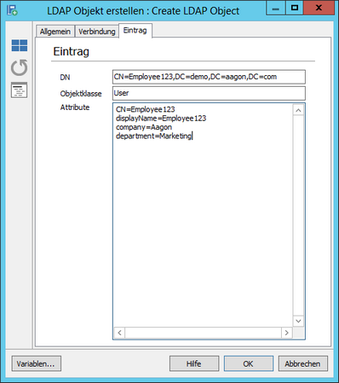Maximize the LDAP dialog window
Viewport: 339px width, 383px height.
(295, 9)
